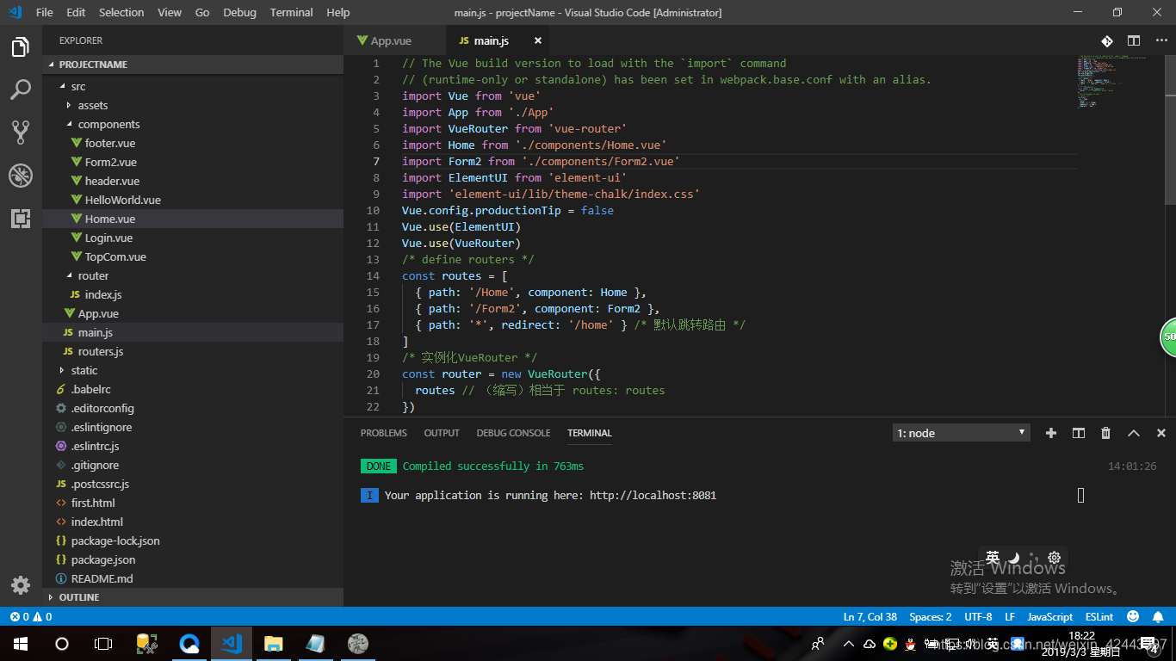Screen dimensions: 1176x661
Task: Open the Explorer view in activity bar
Action: click(21, 47)
